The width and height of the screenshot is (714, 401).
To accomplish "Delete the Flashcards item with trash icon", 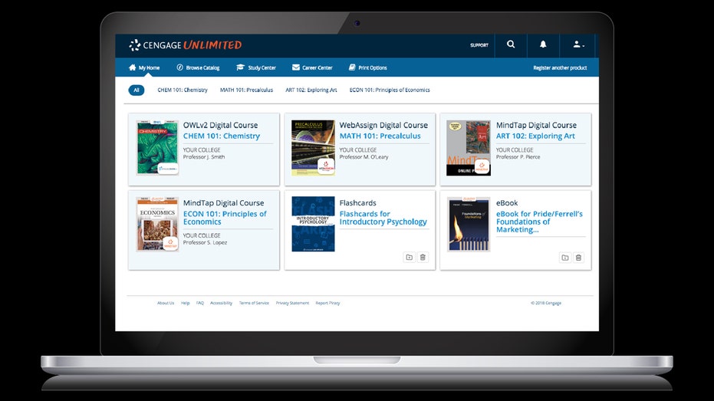I will [423, 258].
